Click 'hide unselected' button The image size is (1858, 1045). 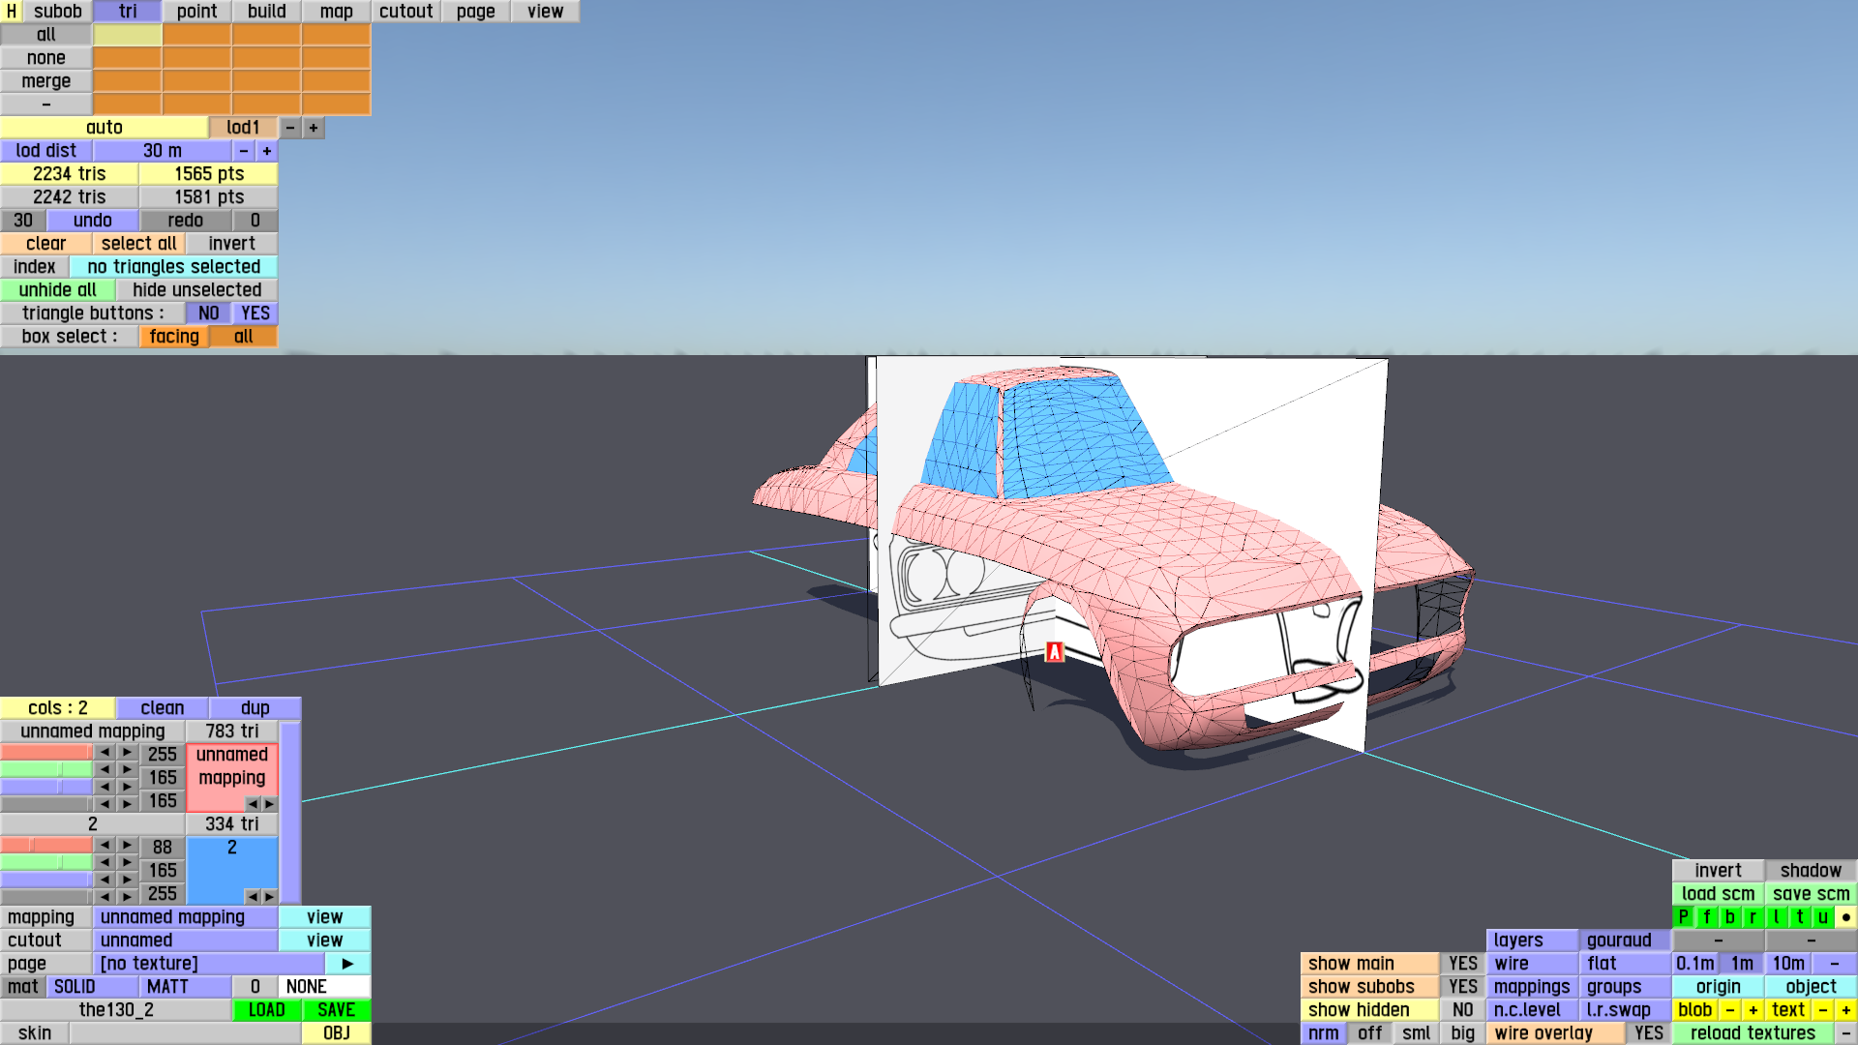(x=196, y=290)
